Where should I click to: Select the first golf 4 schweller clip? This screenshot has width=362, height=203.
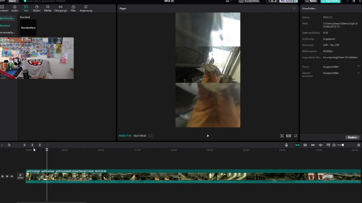pyautogui.click(x=33, y=176)
